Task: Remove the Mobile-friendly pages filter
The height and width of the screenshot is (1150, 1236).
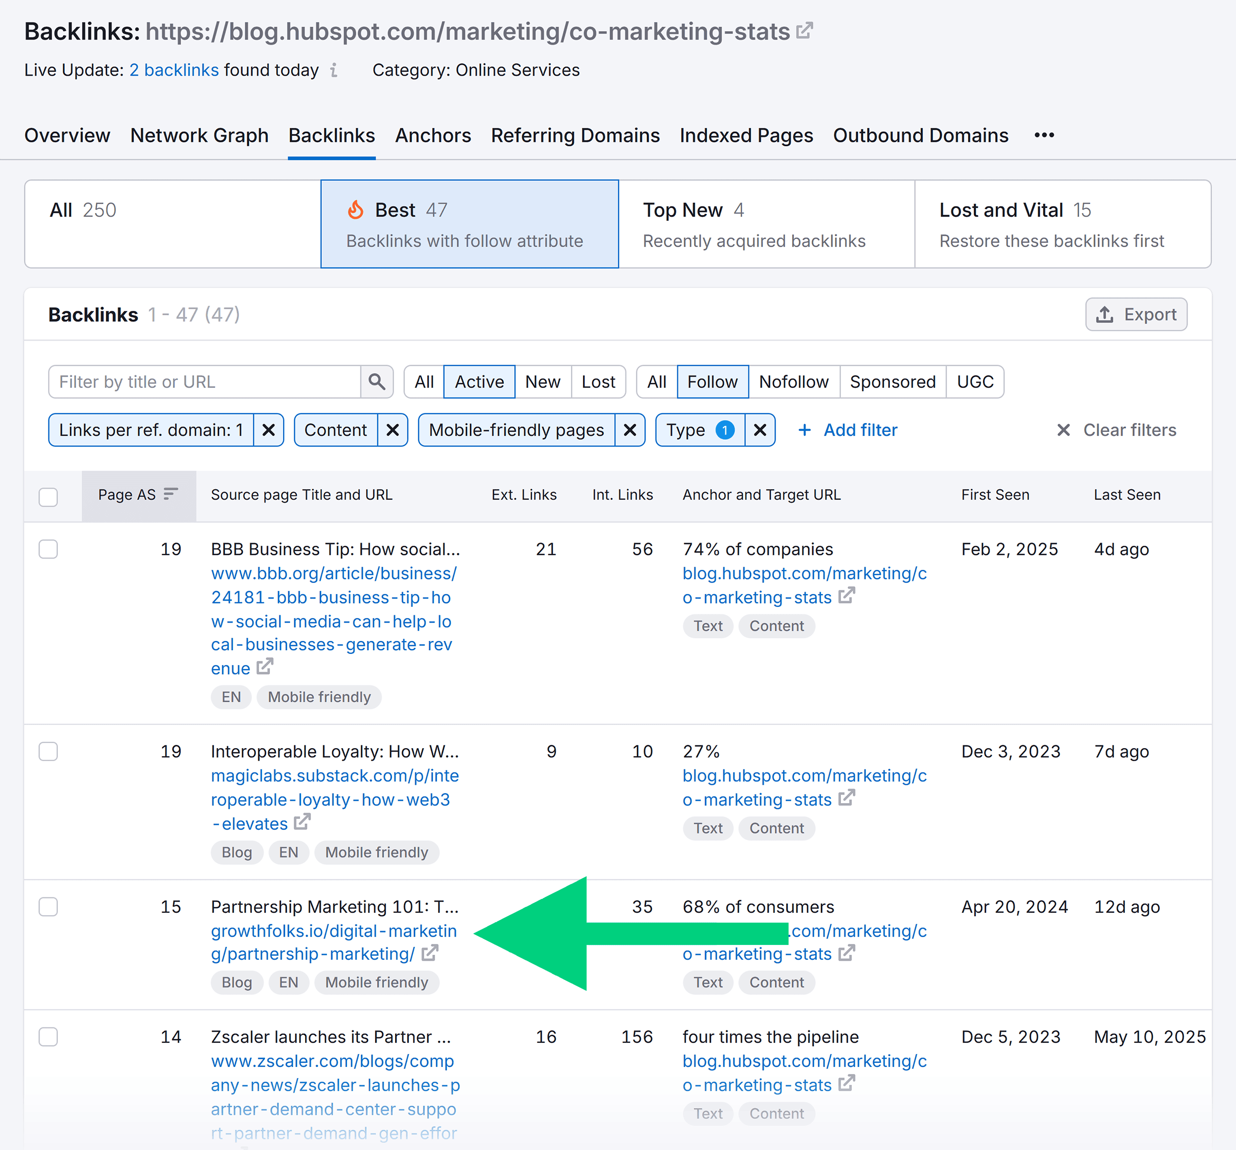Action: (630, 430)
